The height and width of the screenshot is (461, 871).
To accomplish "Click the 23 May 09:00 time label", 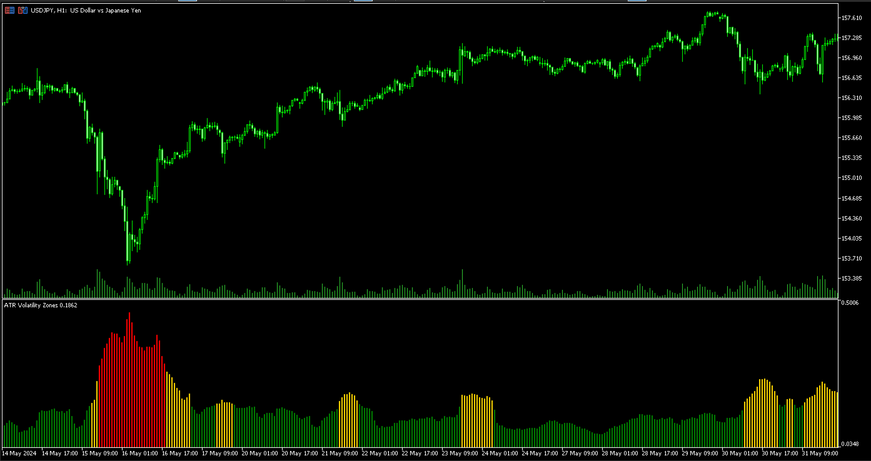I will point(461,453).
